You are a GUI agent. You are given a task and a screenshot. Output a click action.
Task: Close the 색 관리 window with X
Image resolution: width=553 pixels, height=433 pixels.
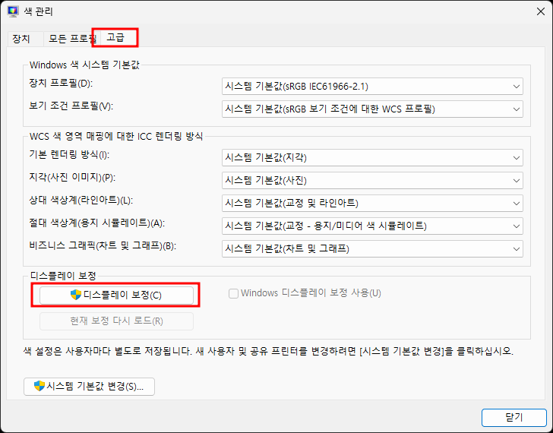click(540, 11)
